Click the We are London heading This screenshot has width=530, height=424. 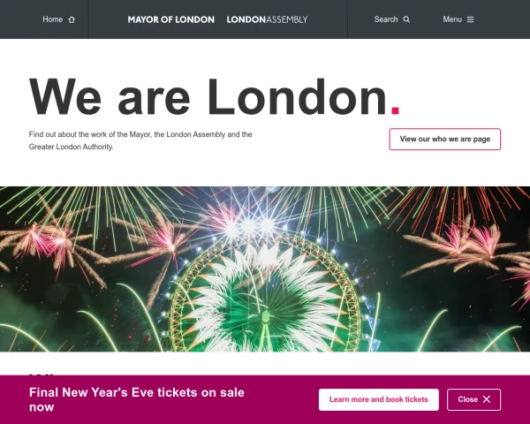pos(215,97)
